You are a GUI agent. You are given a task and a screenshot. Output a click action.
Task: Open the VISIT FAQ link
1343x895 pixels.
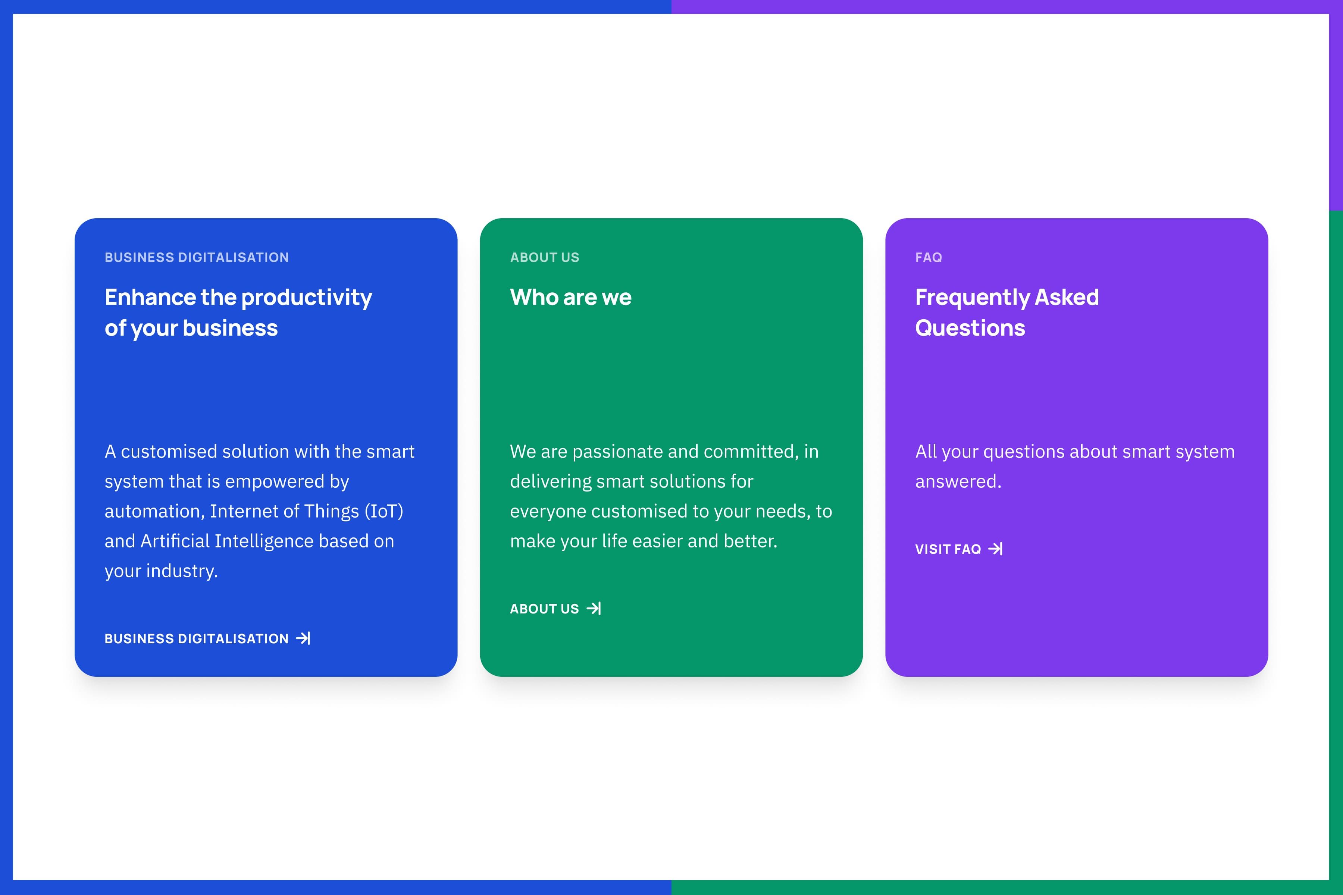point(948,549)
